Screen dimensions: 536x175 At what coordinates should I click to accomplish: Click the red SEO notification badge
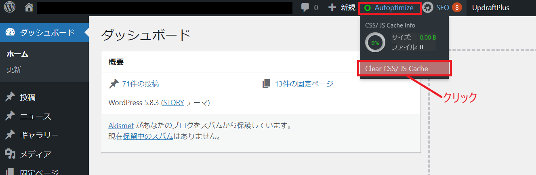[x=457, y=8]
